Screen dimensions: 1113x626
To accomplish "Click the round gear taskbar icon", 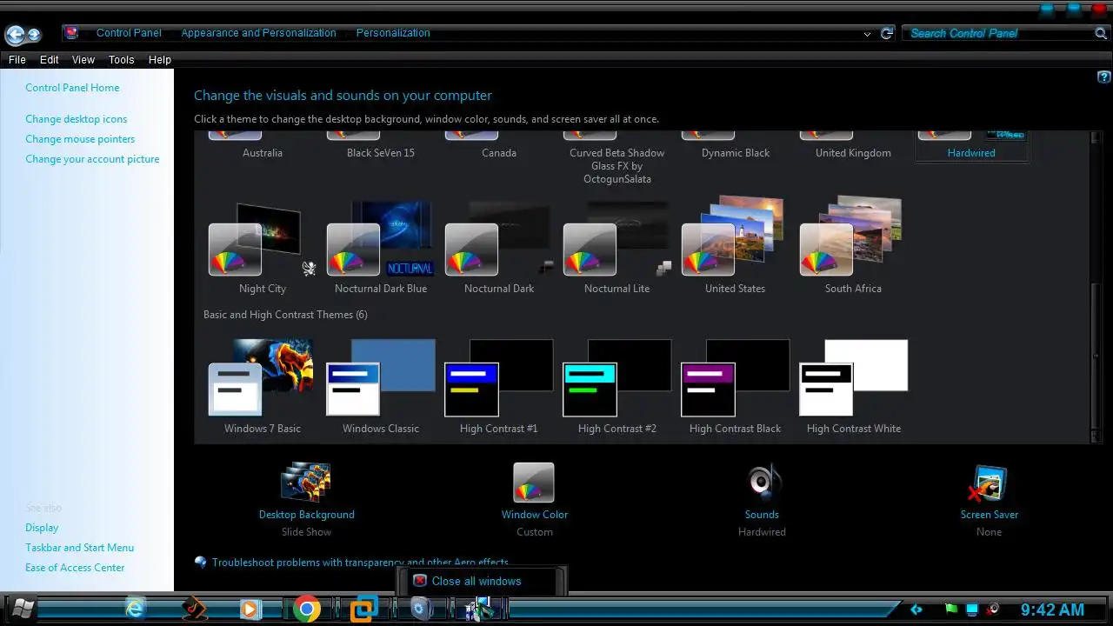I will pyautogui.click(x=421, y=609).
